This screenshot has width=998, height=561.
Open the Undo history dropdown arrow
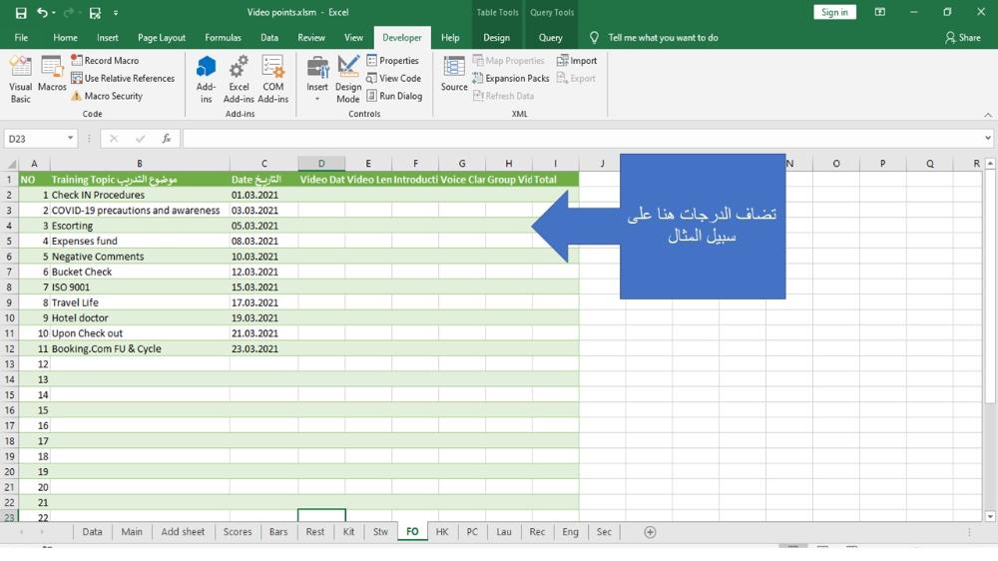[54, 12]
